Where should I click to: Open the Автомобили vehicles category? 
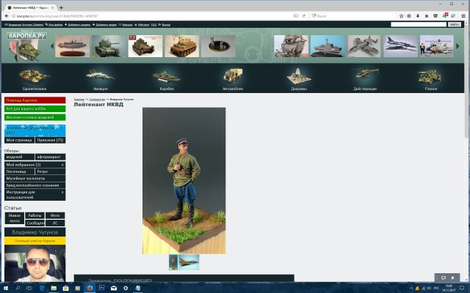pyautogui.click(x=232, y=77)
